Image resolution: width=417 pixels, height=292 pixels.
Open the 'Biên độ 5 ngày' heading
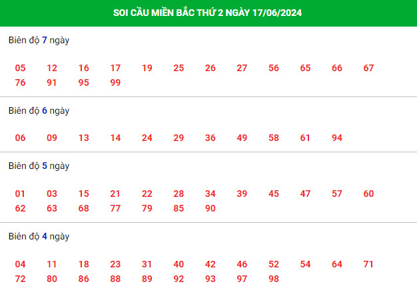(39, 166)
